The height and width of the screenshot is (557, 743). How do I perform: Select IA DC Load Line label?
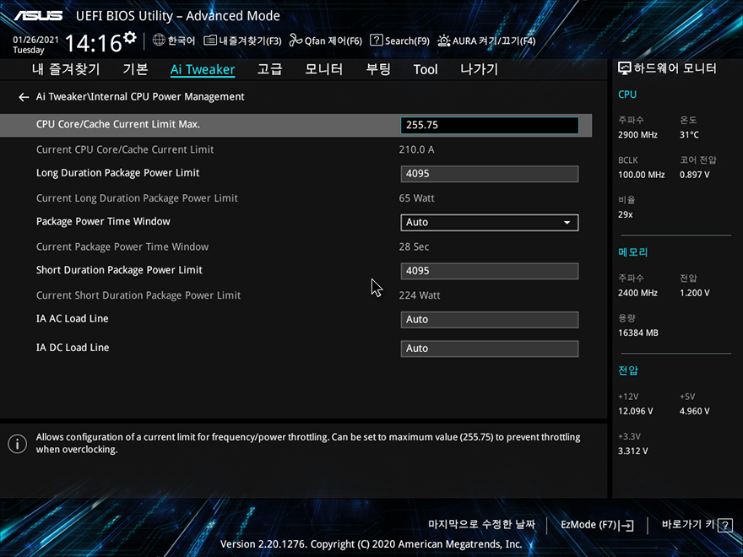(x=73, y=348)
